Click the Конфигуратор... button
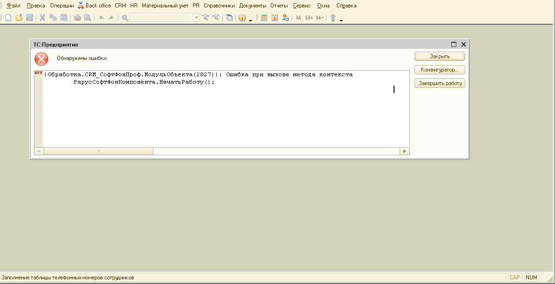Image resolution: width=555 pixels, height=284 pixels. click(440, 70)
